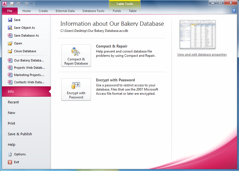Open the Undo history dropdown arrow
Image resolution: width=239 pixels, height=171 pixels.
coord(22,4)
